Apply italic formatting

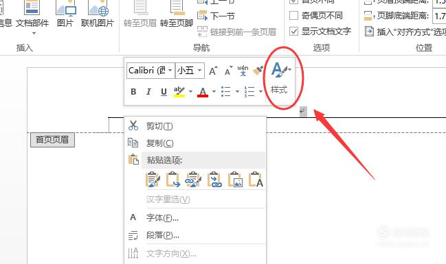pyautogui.click(x=148, y=92)
